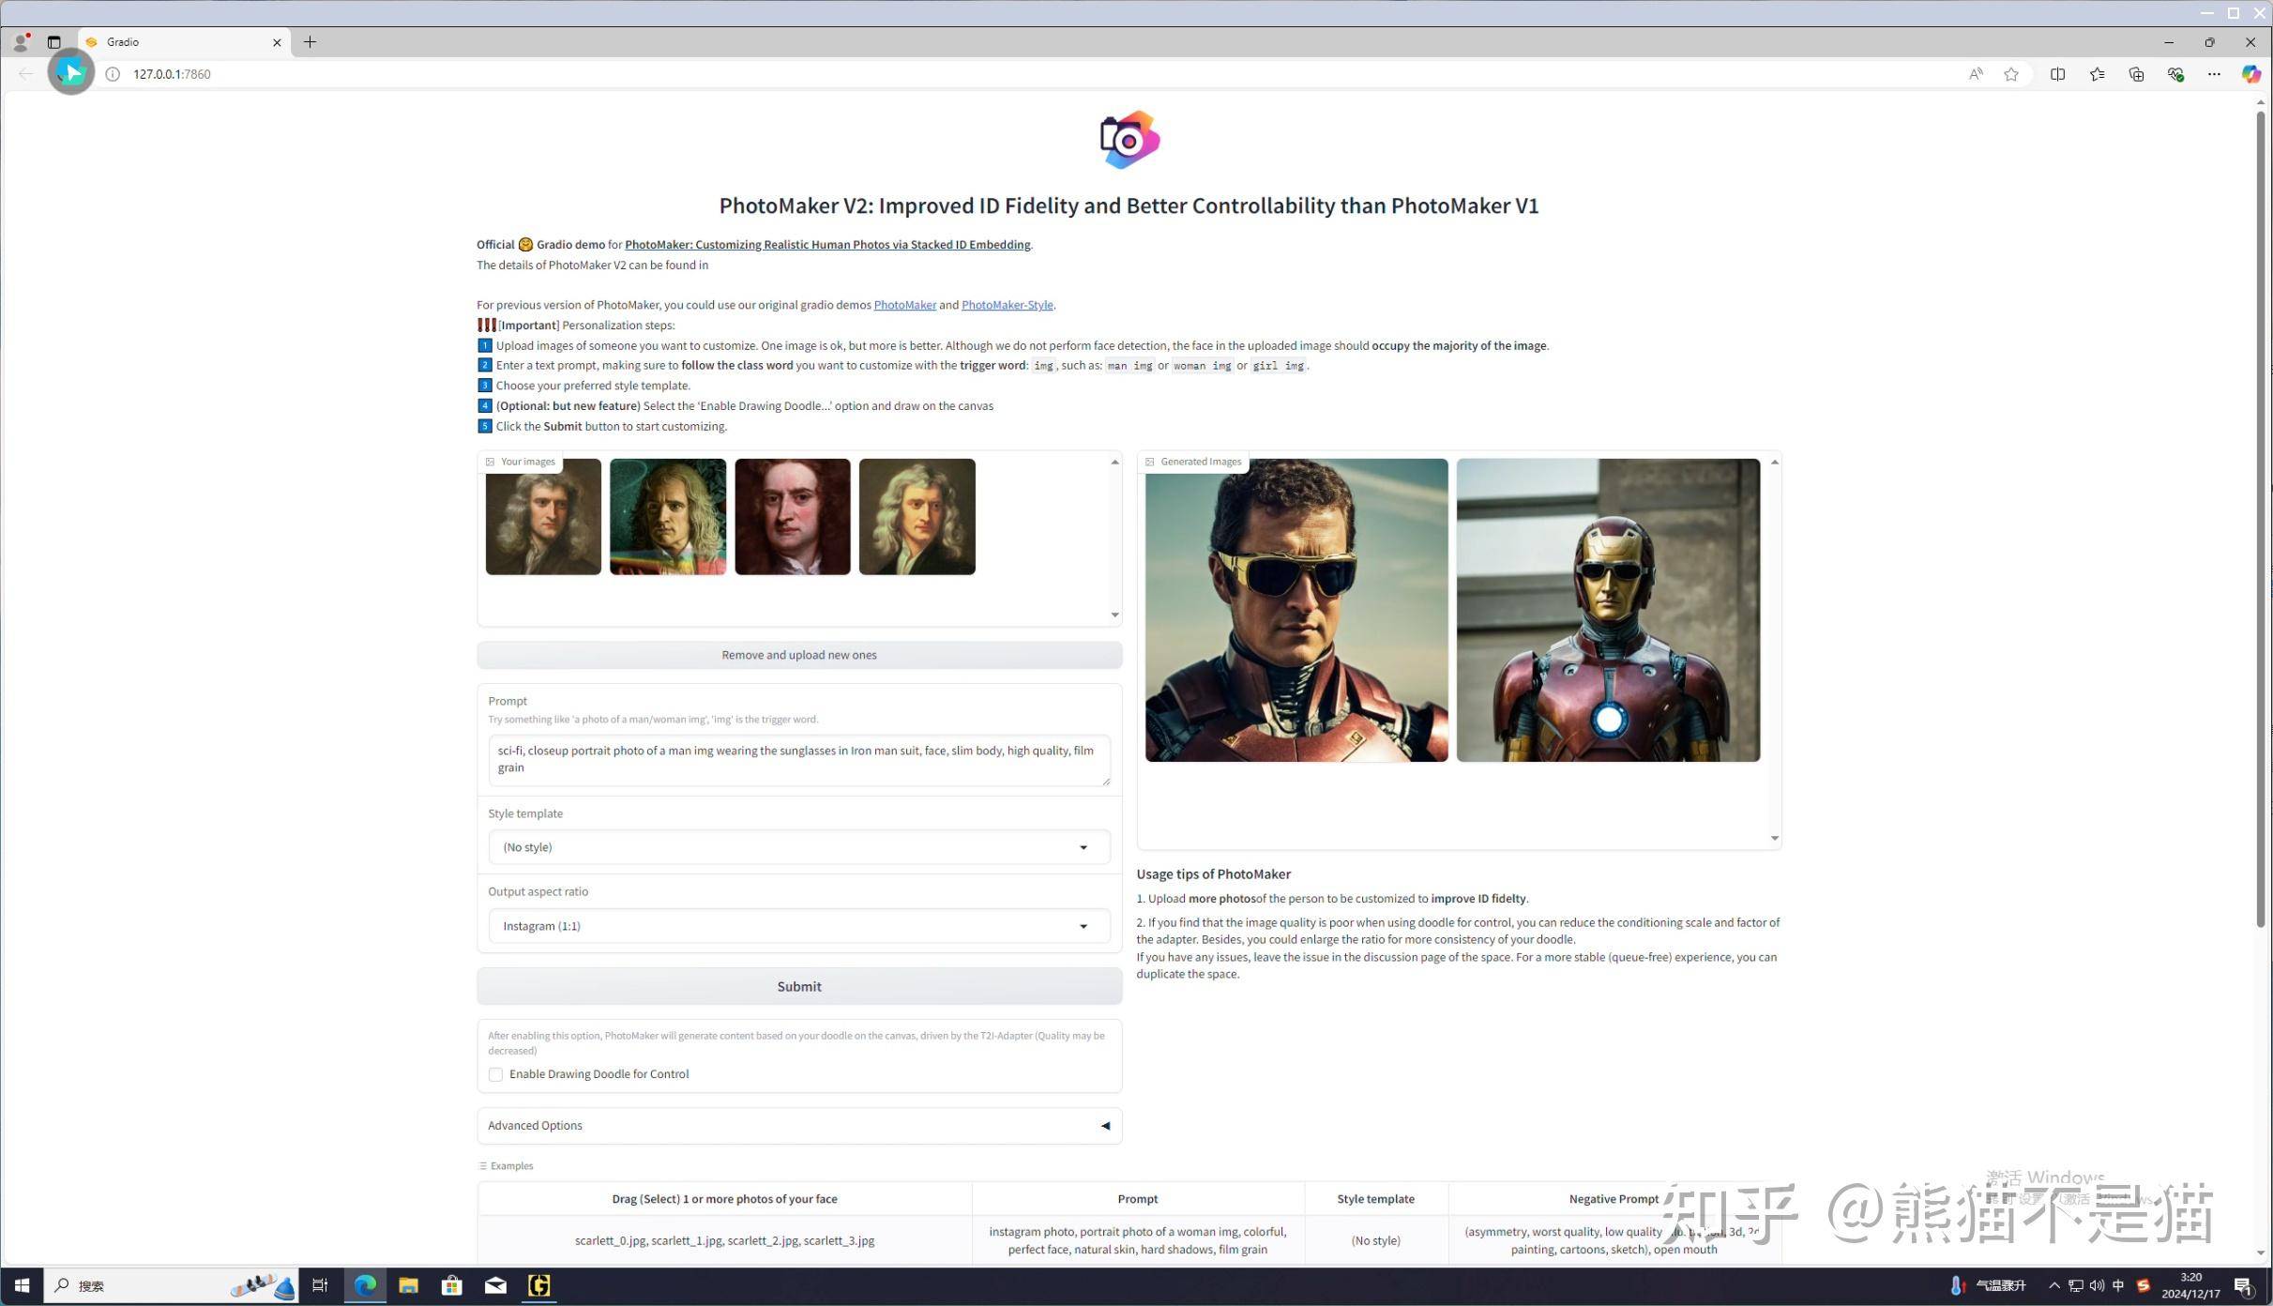
Task: Click the 'Style template' examples column header
Action: coord(1376,1200)
